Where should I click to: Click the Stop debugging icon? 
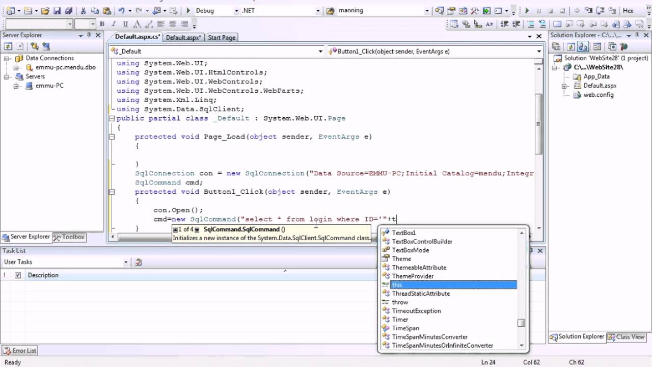pyautogui.click(x=551, y=11)
